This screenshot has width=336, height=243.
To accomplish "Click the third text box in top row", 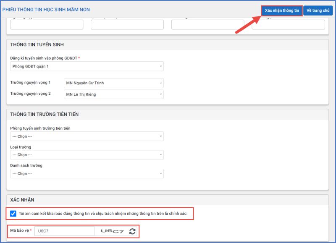I will point(207,25).
